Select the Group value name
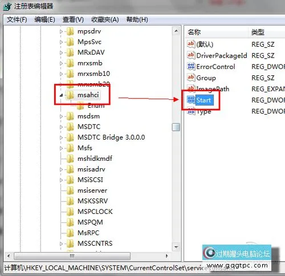Screen dimensions: 285x276 click(206, 78)
